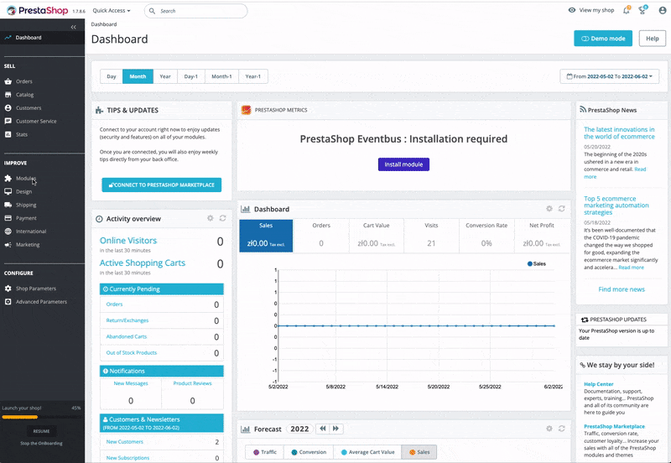Click the Shipping truck icon
The width and height of the screenshot is (671, 463).
[x=8, y=205]
